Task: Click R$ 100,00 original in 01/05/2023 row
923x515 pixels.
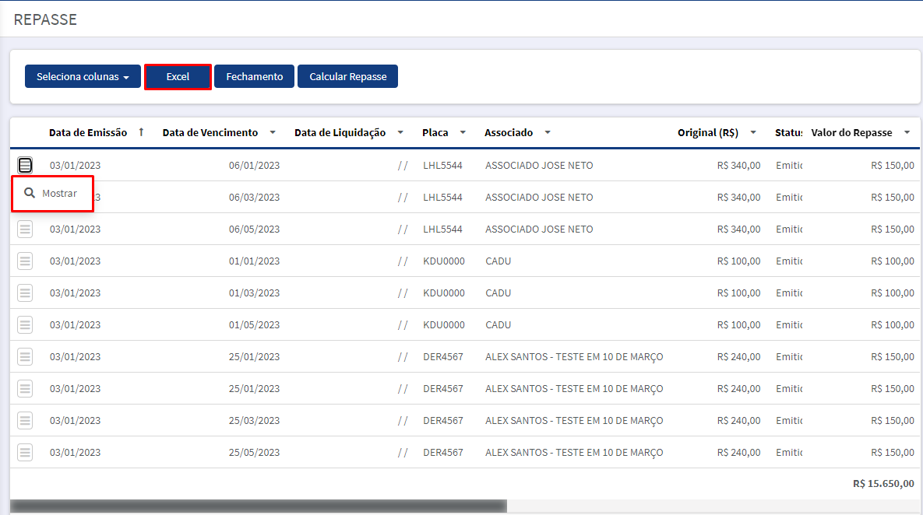Action: click(738, 325)
